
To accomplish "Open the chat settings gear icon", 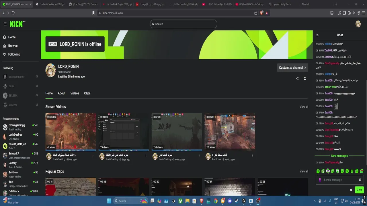I will pos(351,190).
